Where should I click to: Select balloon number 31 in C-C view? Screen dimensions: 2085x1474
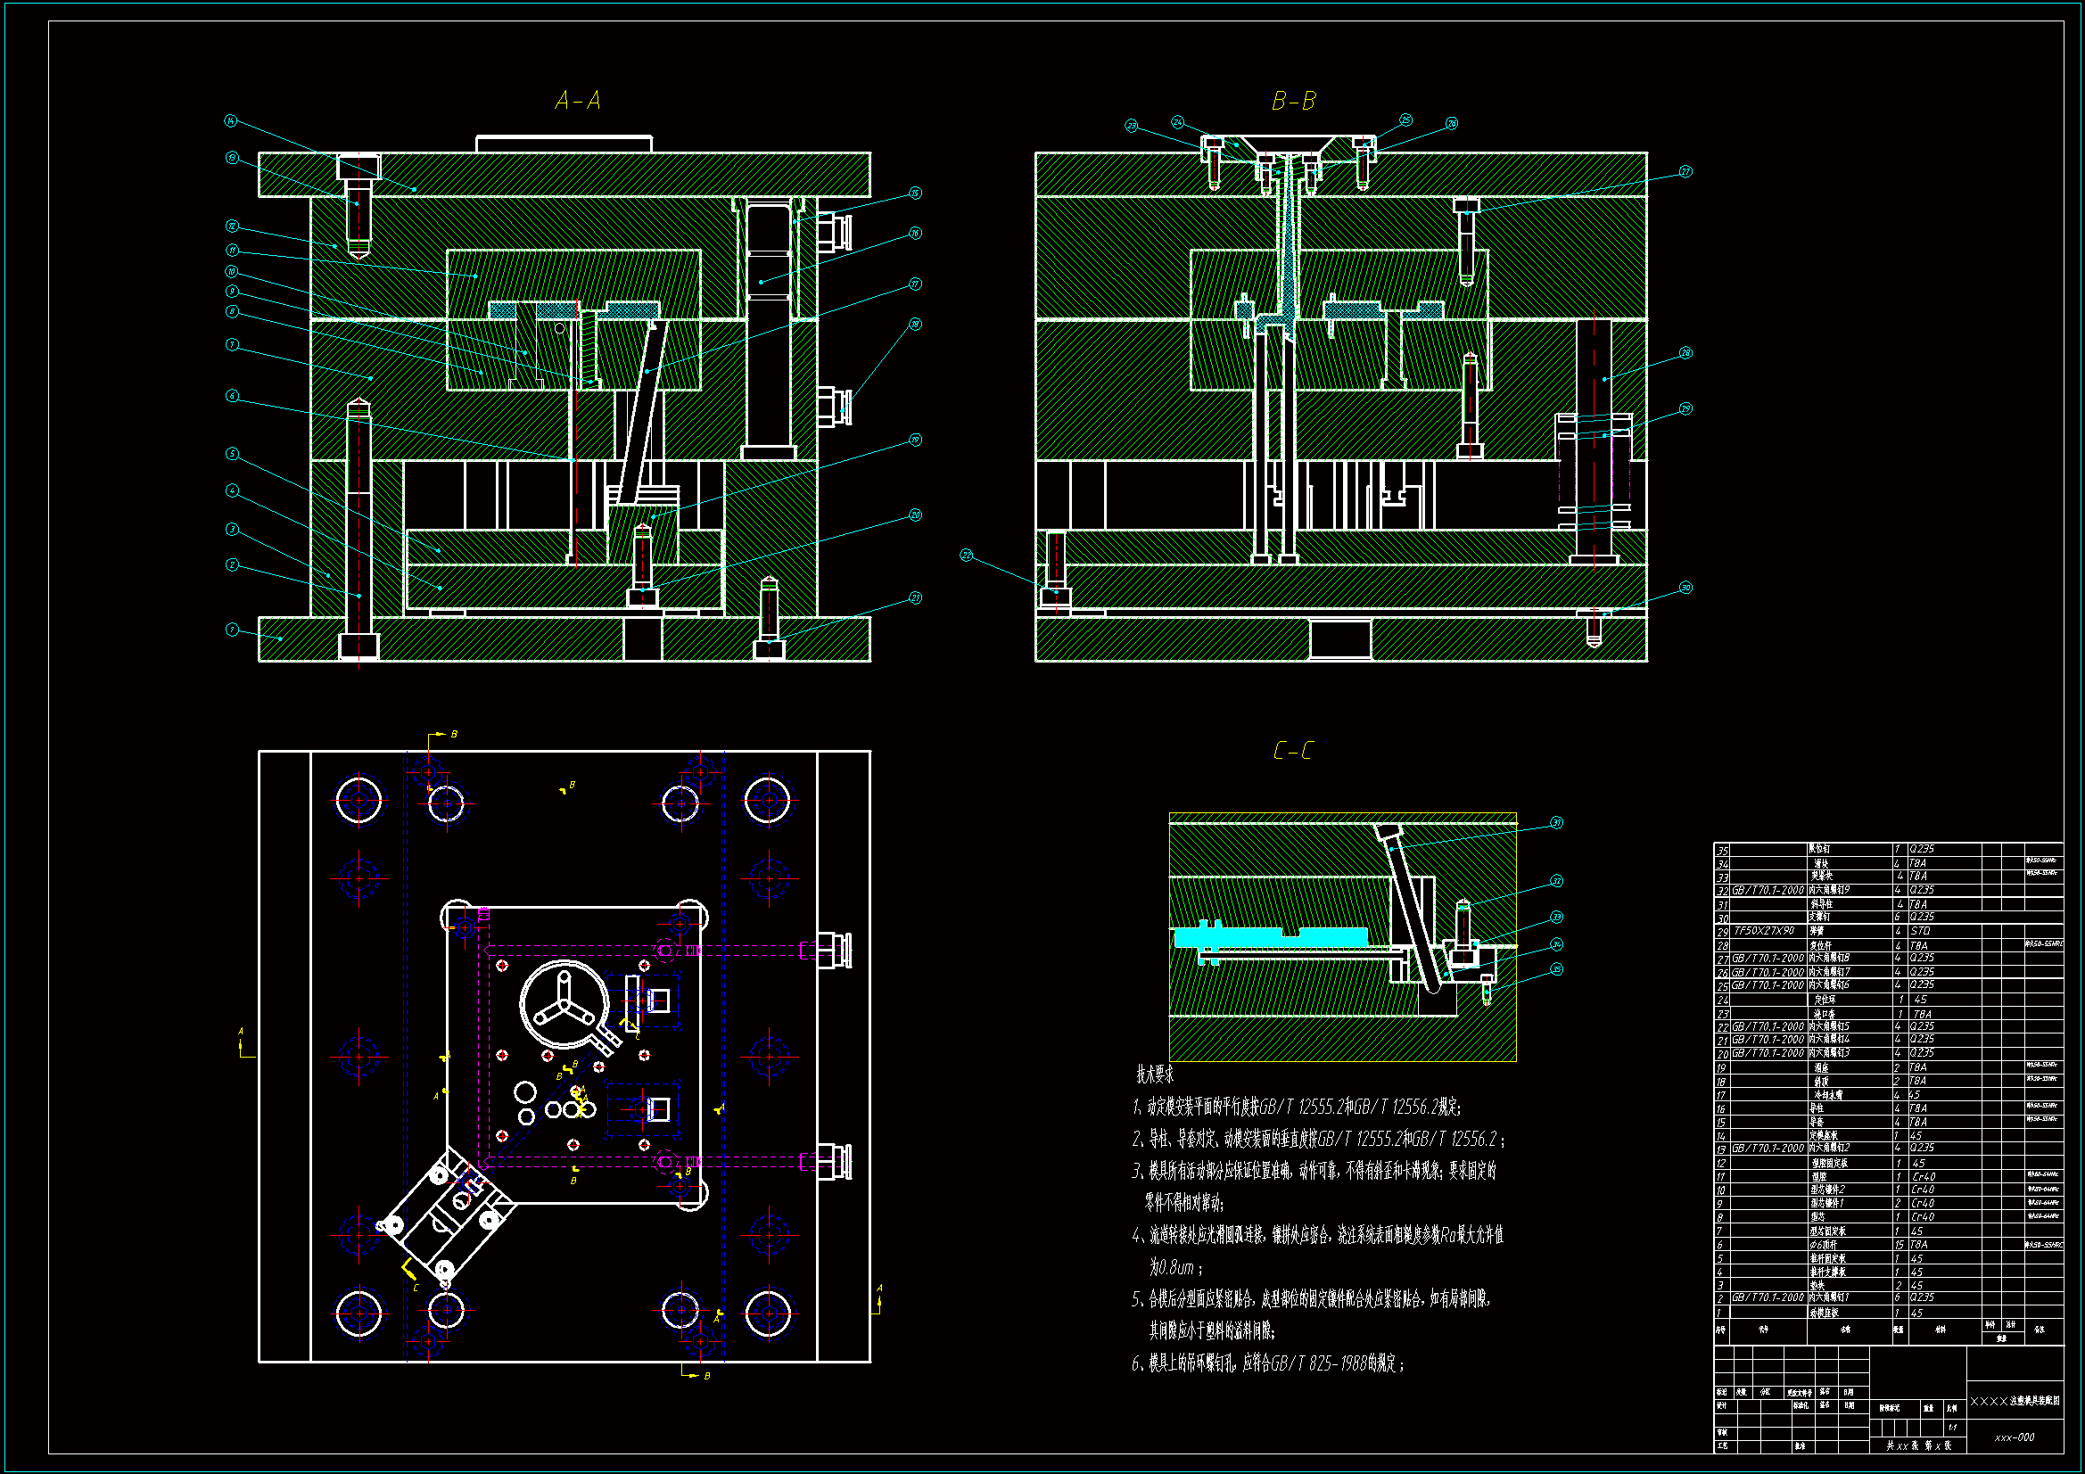[x=1556, y=823]
